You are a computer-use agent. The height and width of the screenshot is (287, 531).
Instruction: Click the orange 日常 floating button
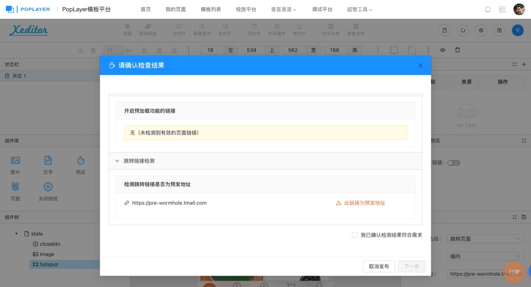(514, 272)
